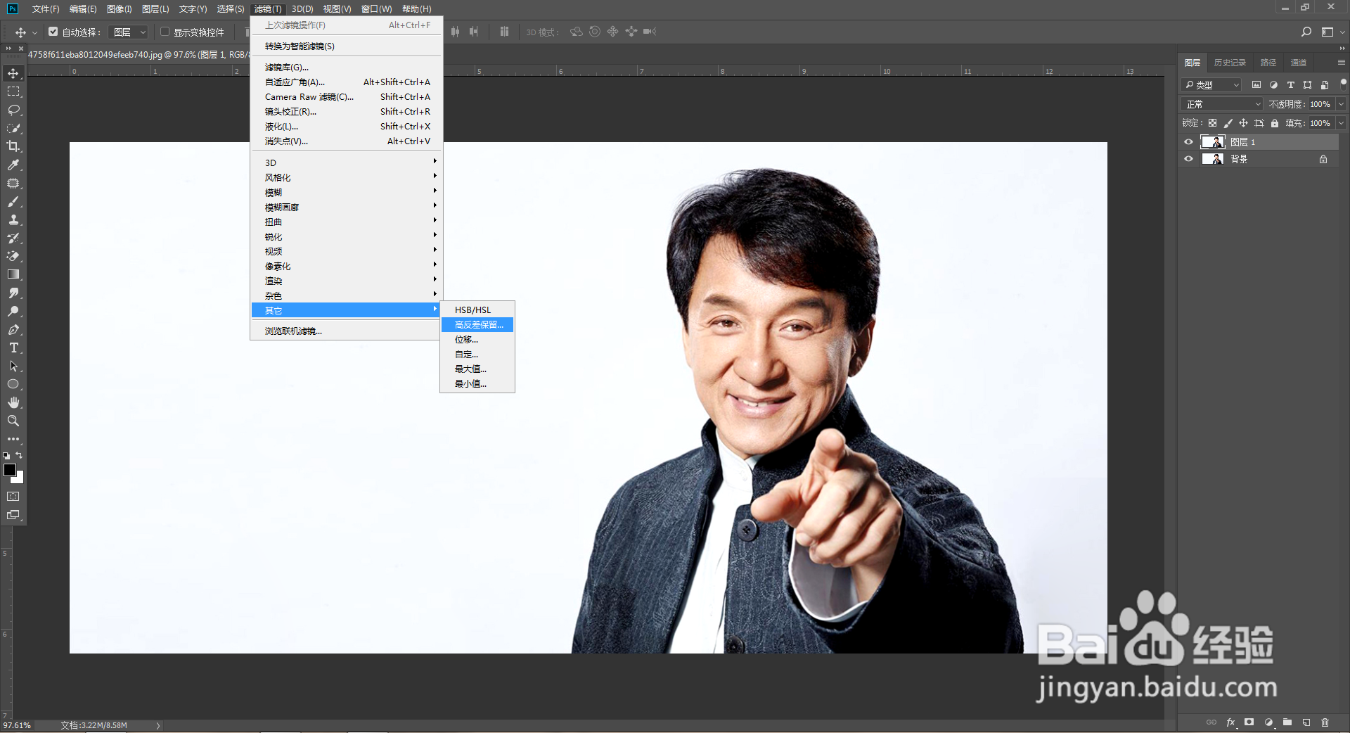Expand the 锐化 filter submenu
The height and width of the screenshot is (733, 1350).
tap(347, 236)
